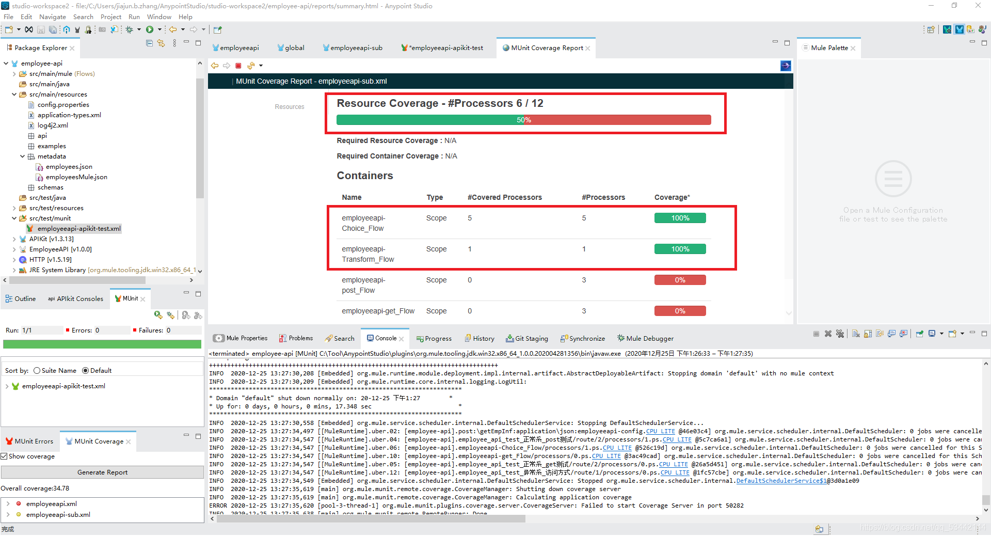Screen dimensions: 991x537
Task: Open Run button dropdown arrow
Action: pos(159,30)
